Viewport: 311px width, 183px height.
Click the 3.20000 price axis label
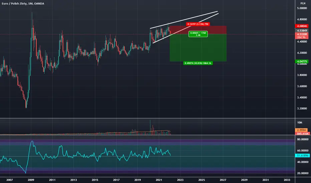click(302, 108)
